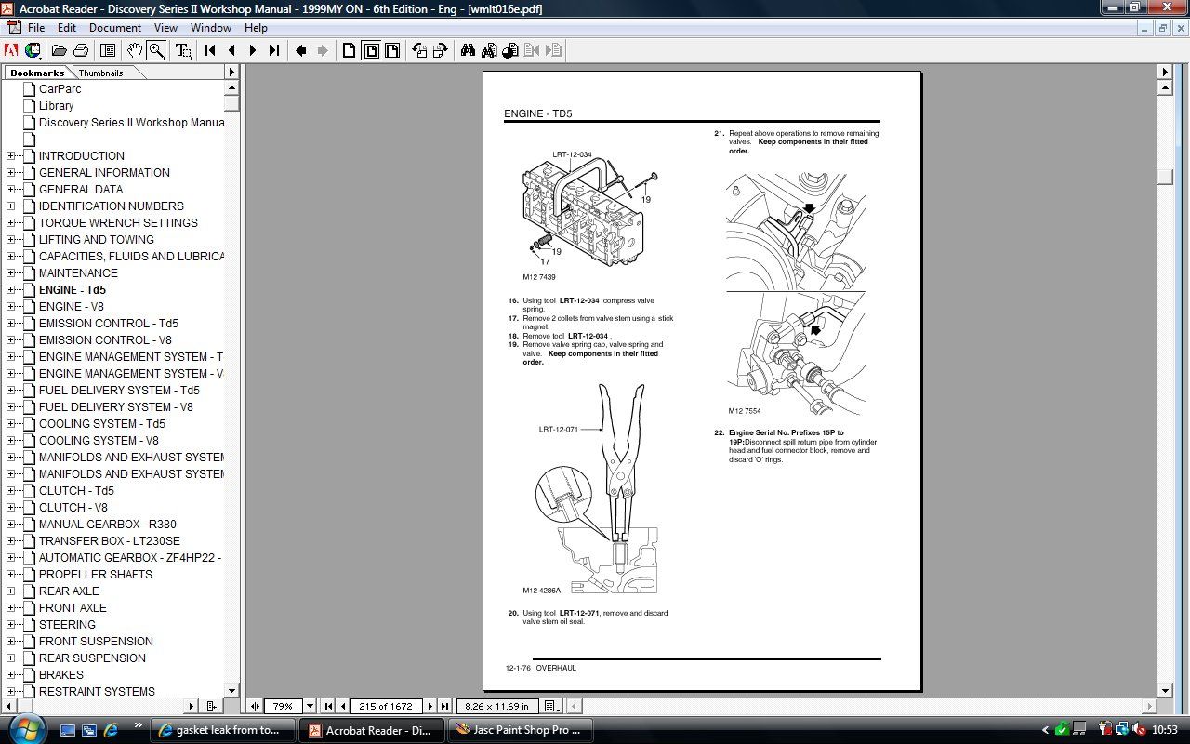Go to Last Page toolbar icon
The width and height of the screenshot is (1190, 744).
point(273,50)
